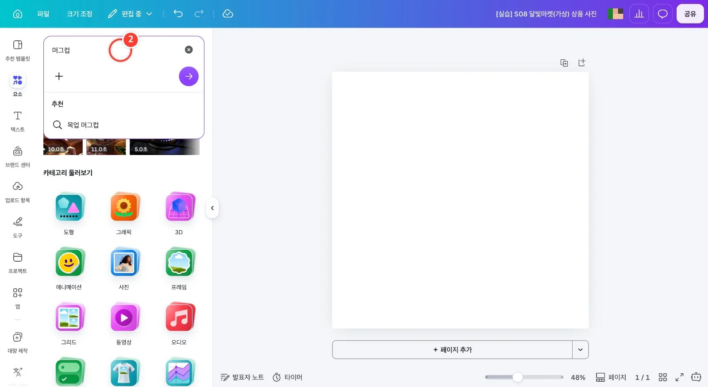Open the 도형 shapes category
708x387 pixels.
69,213
